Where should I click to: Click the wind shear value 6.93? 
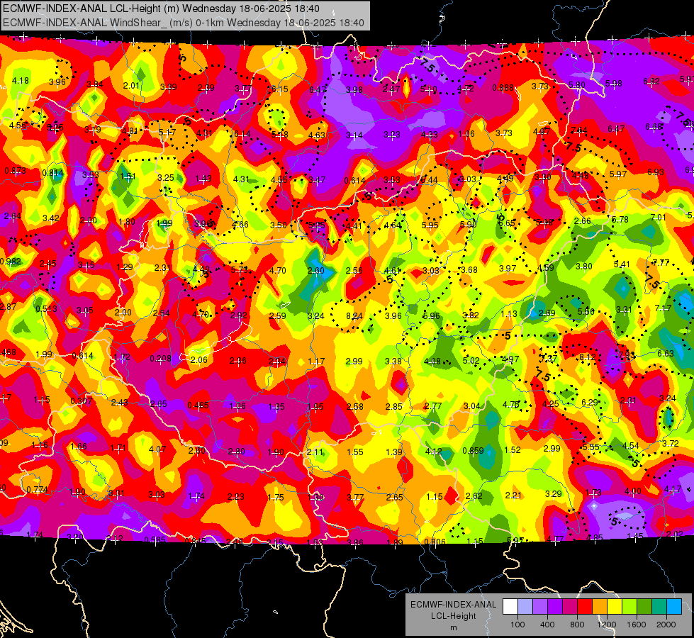tap(656, 172)
